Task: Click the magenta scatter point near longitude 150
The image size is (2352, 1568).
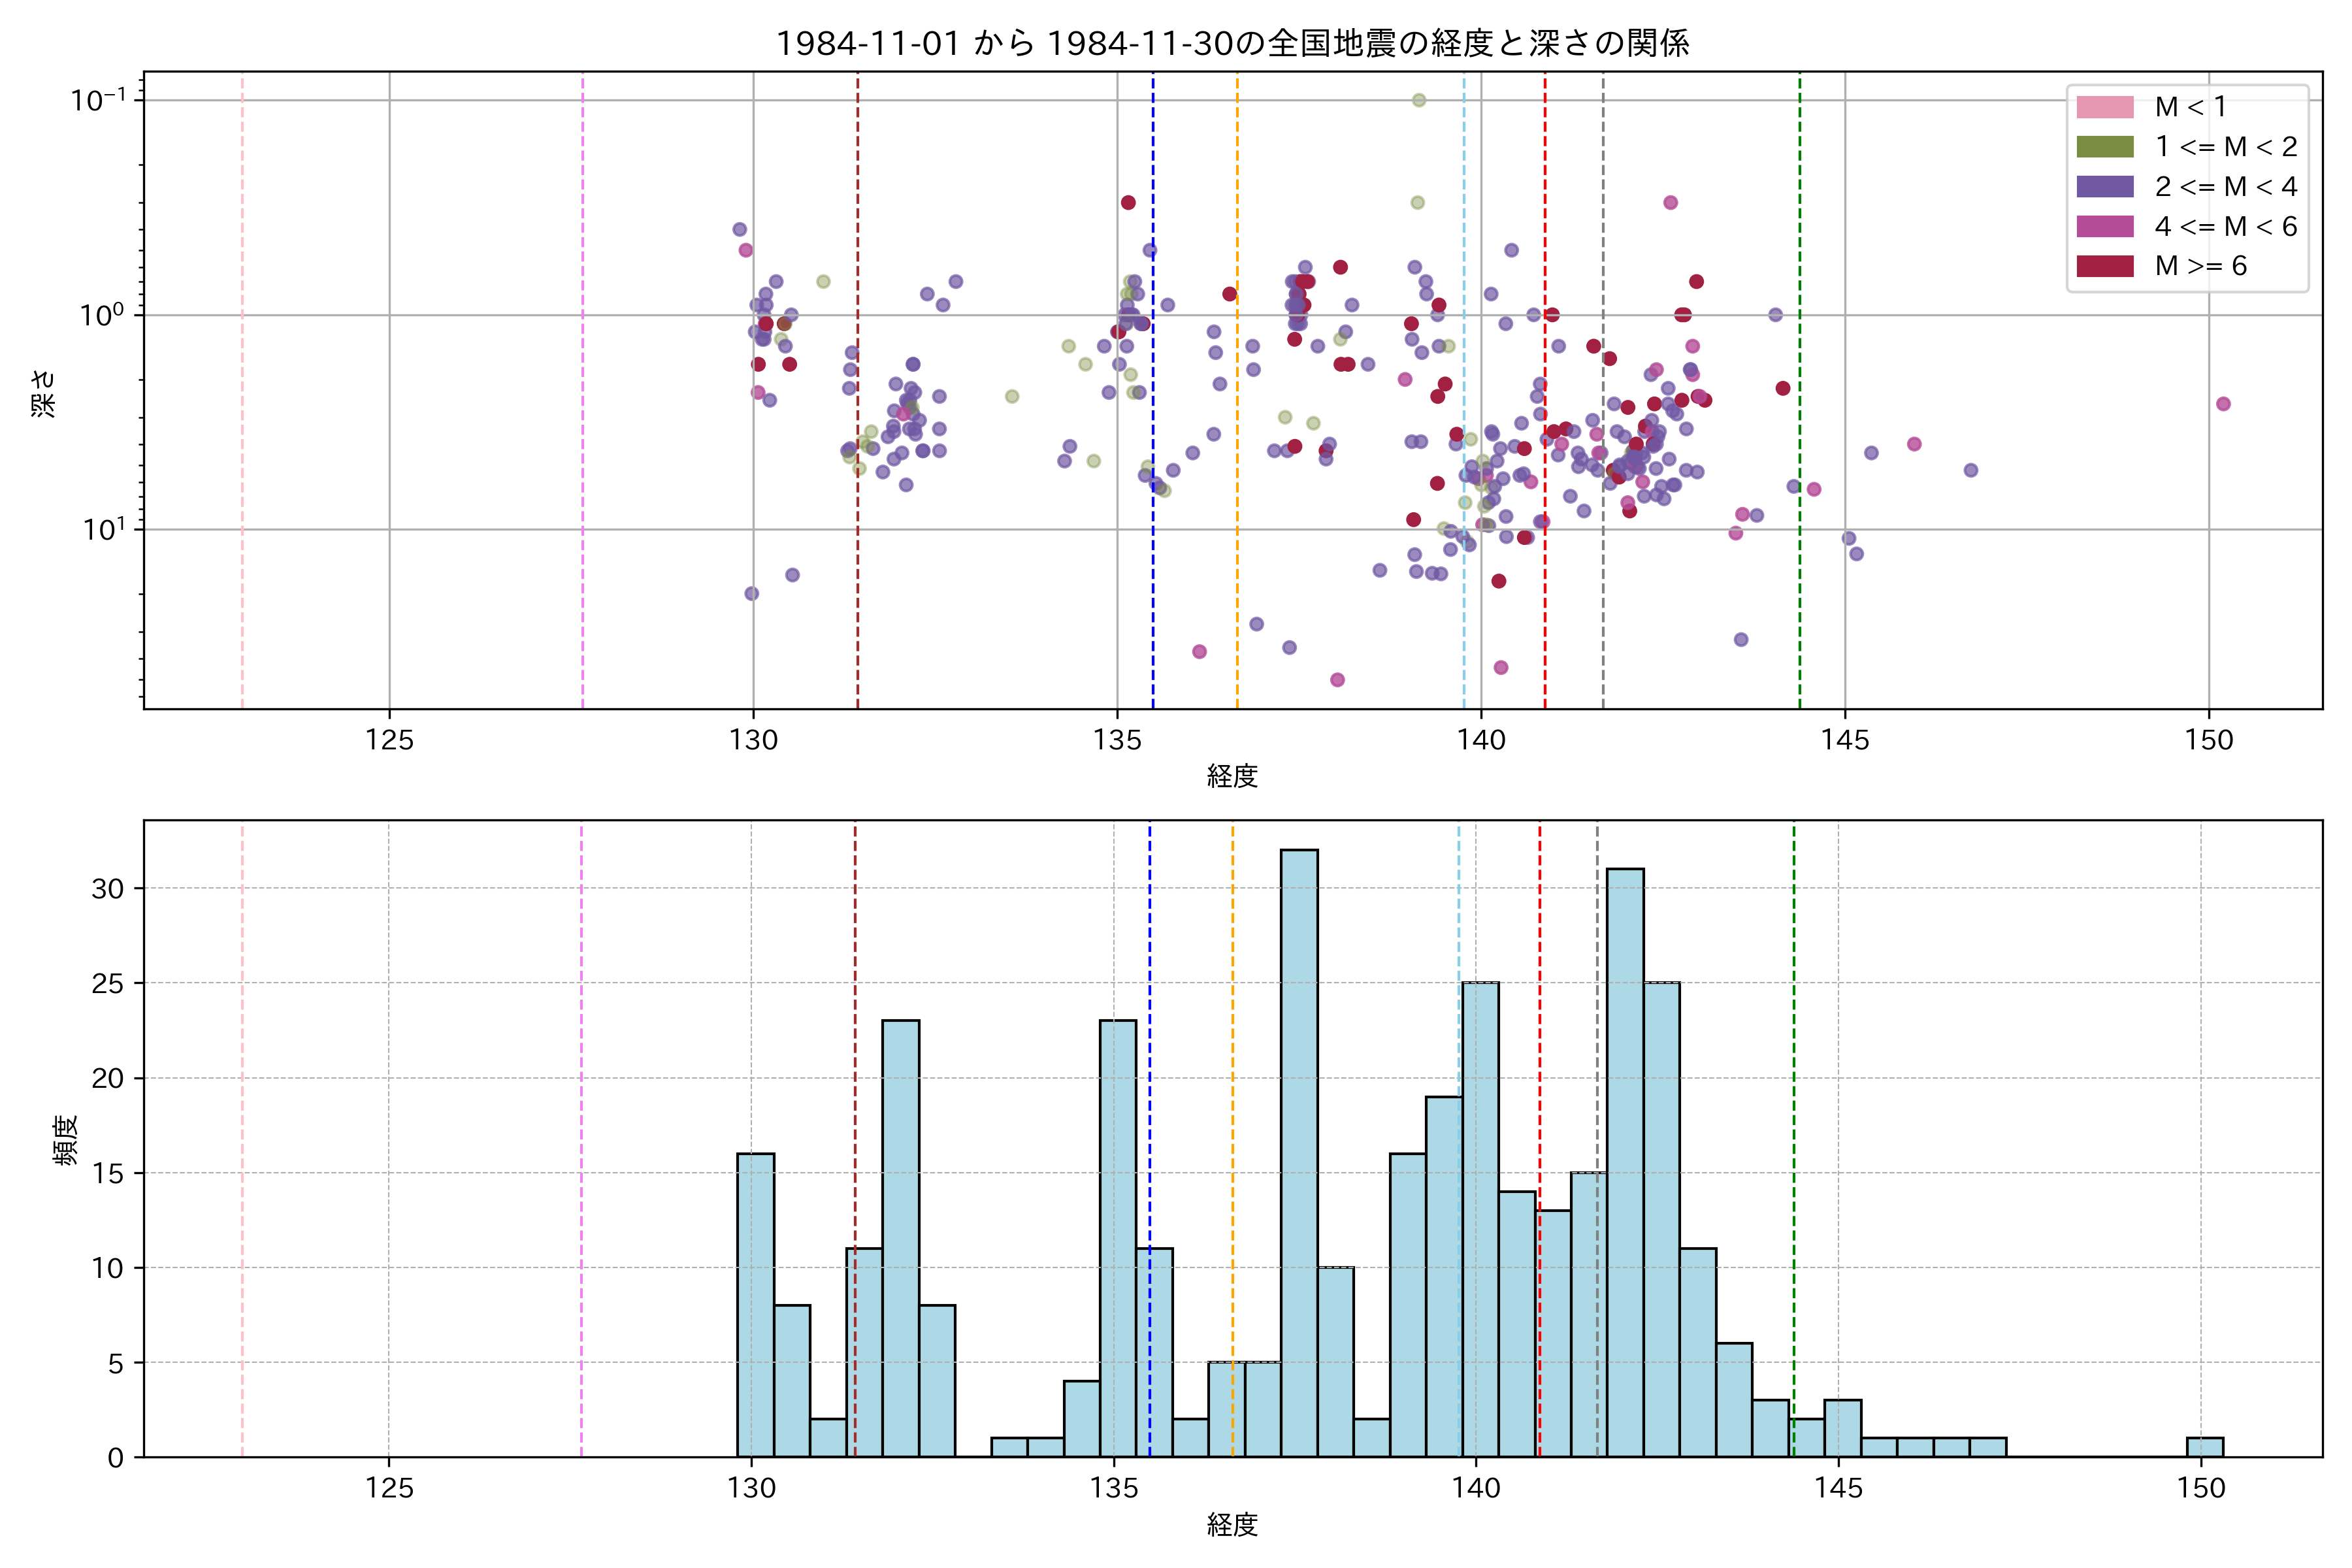Action: coord(2223,404)
